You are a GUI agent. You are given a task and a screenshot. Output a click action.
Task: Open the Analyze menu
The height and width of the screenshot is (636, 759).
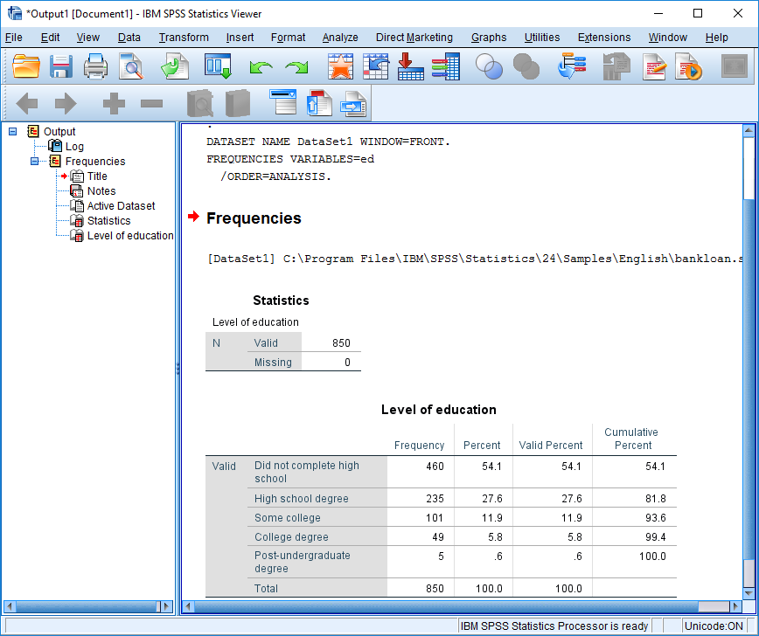click(340, 38)
